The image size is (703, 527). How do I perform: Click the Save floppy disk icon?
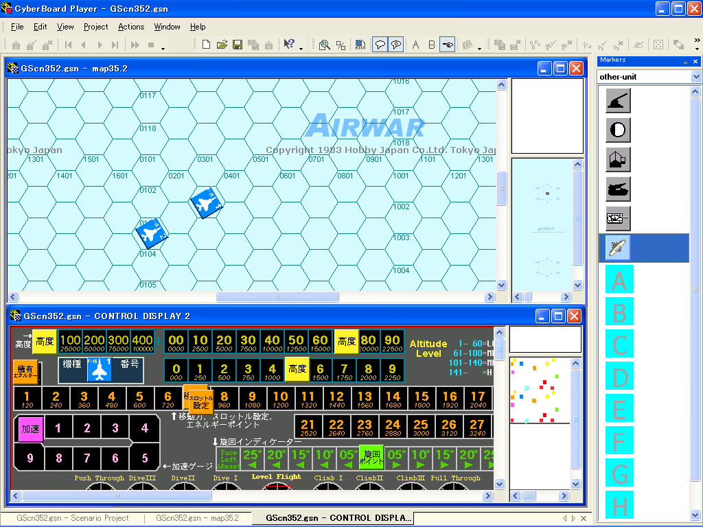click(x=238, y=45)
